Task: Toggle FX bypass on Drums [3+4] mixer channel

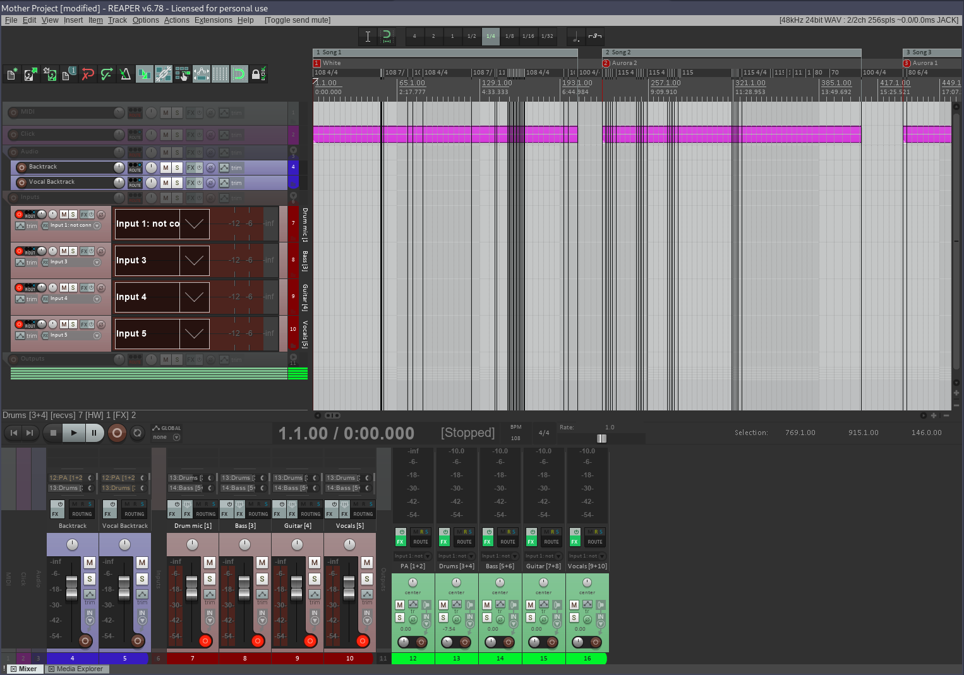Action: (444, 532)
